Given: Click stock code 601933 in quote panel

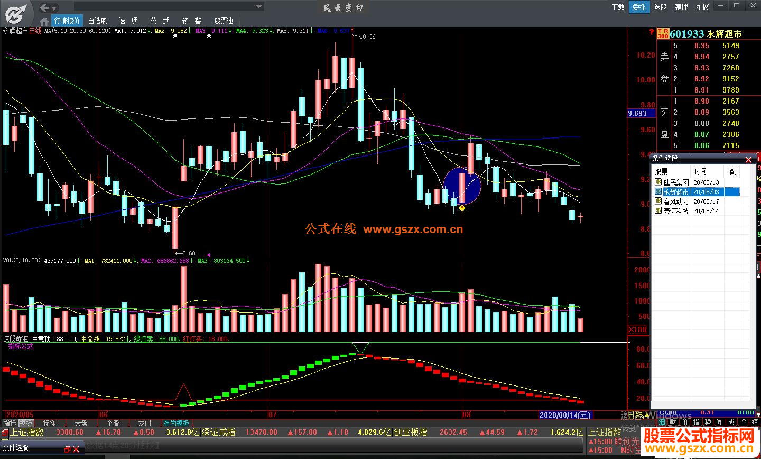Looking at the screenshot, I should (687, 34).
